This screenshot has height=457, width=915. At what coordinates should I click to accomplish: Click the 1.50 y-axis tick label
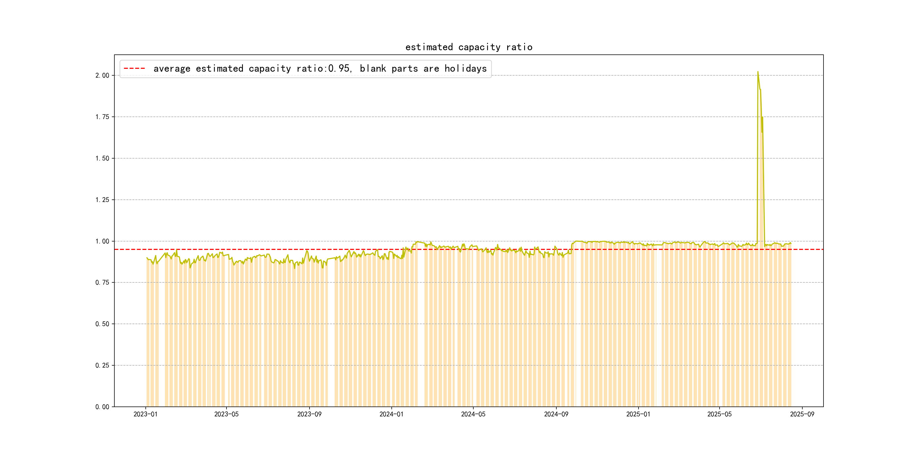point(102,158)
